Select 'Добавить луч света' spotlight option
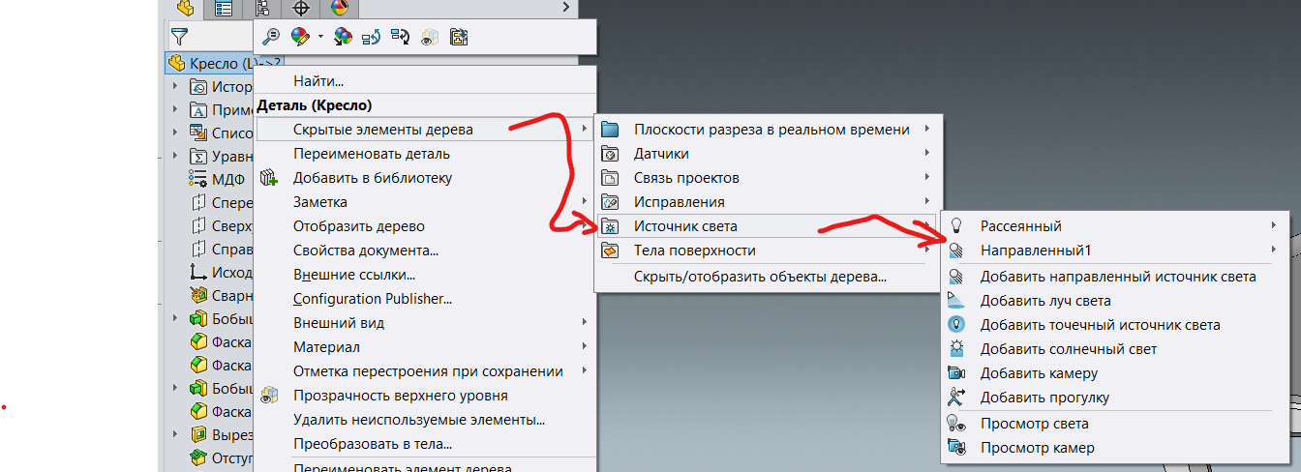Viewport: 1301px width, 472px height. click(1045, 301)
